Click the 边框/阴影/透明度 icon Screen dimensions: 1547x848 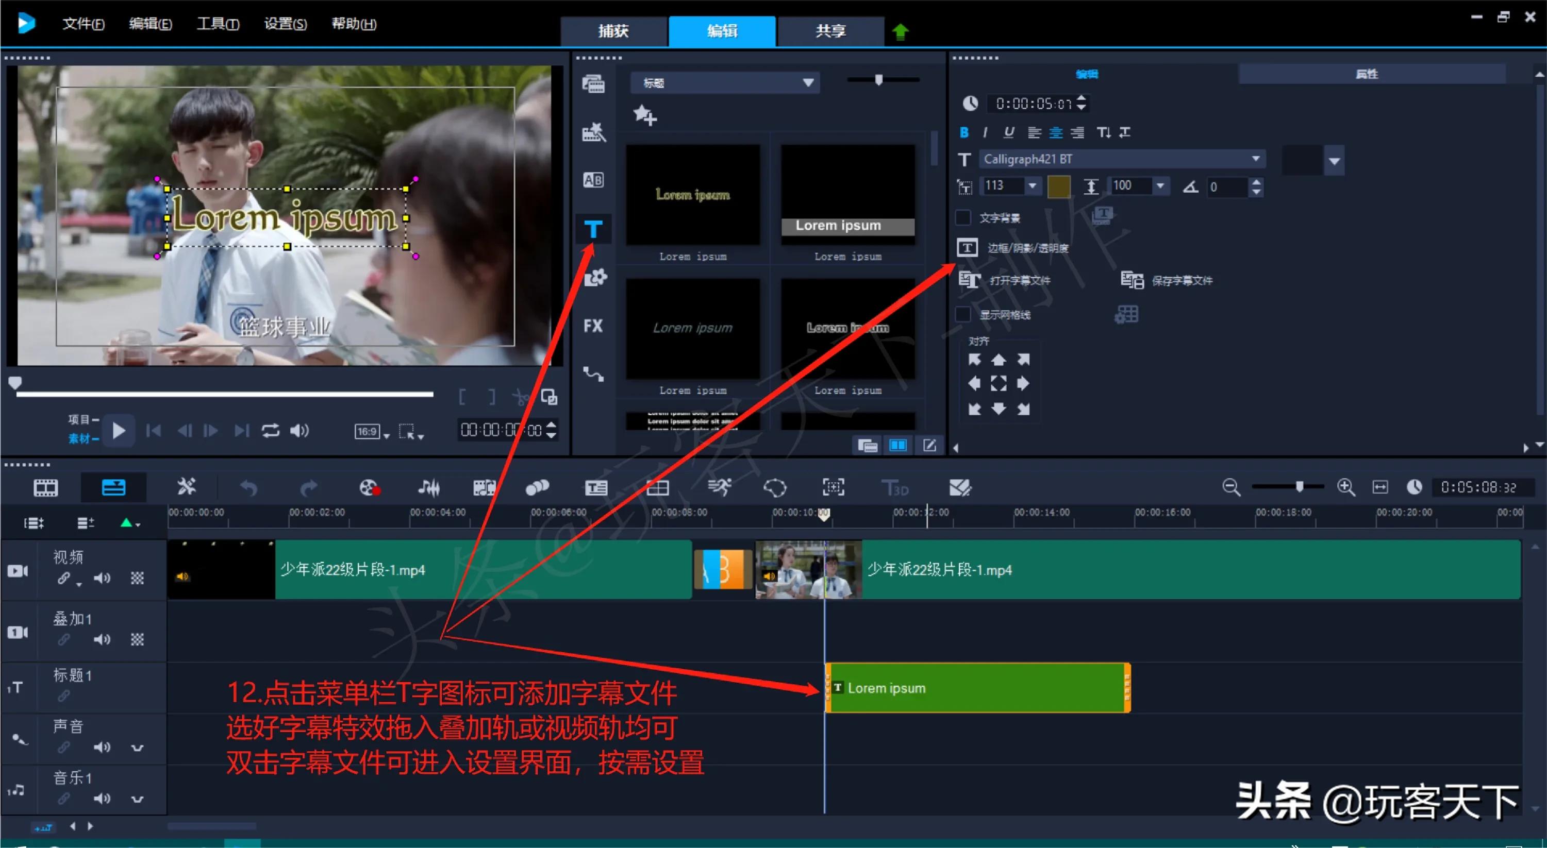point(967,247)
